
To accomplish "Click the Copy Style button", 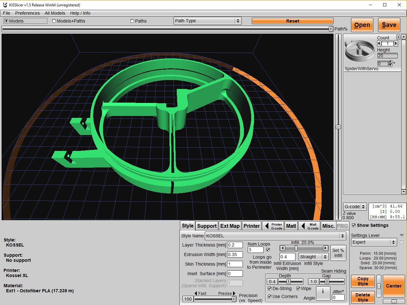I will (362, 281).
